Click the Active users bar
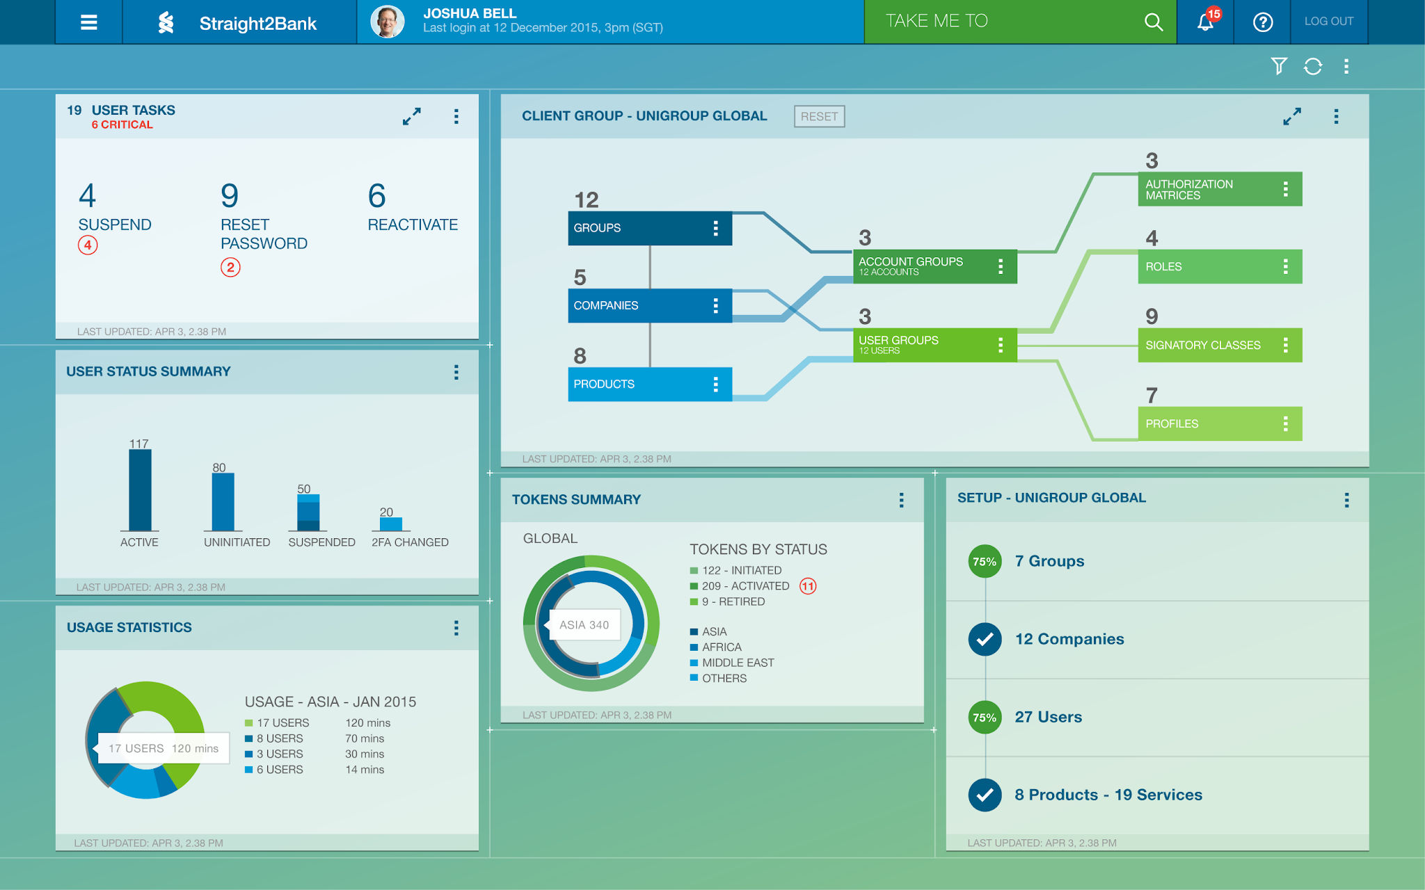The image size is (1425, 890). coord(140,489)
